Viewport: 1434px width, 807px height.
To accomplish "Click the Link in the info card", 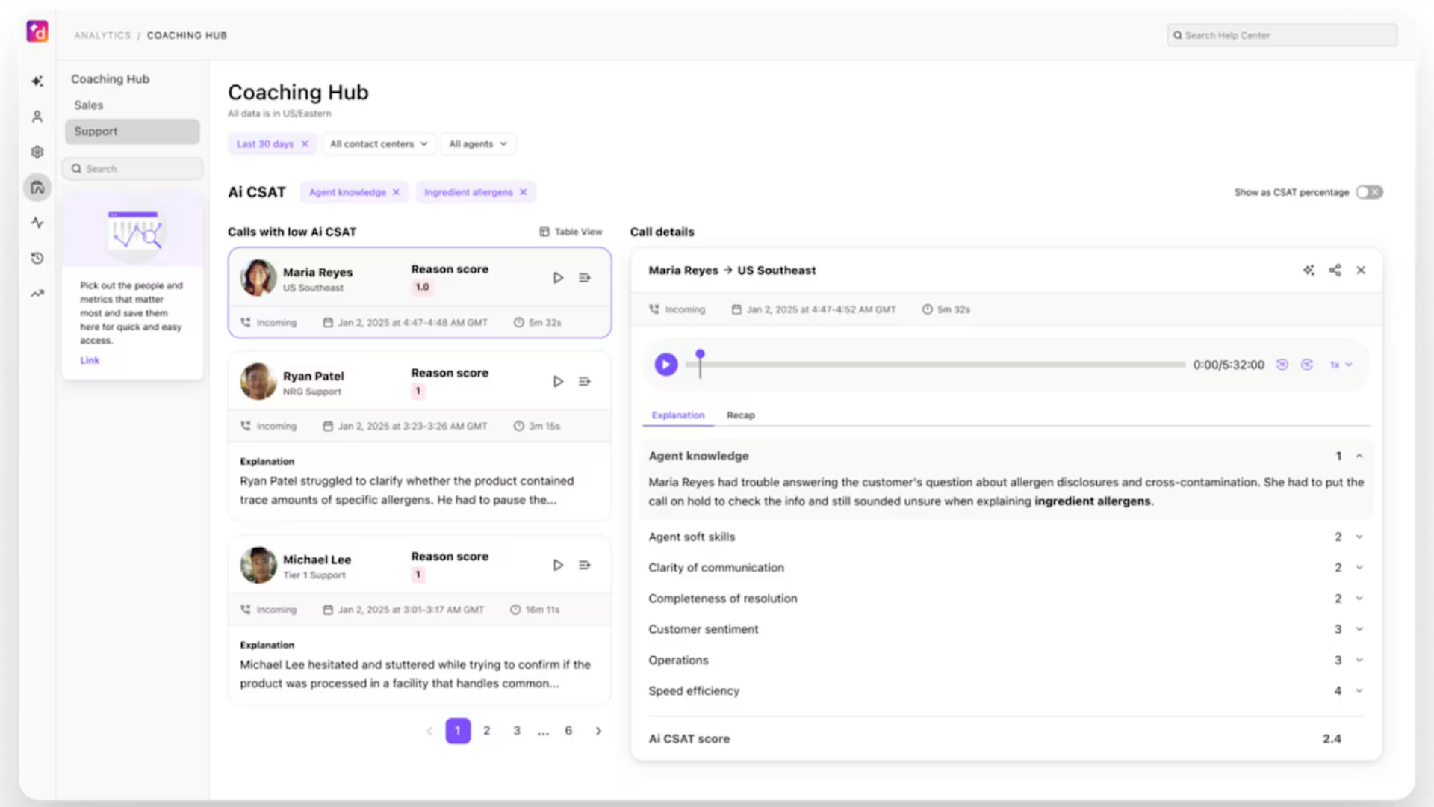I will [x=90, y=360].
